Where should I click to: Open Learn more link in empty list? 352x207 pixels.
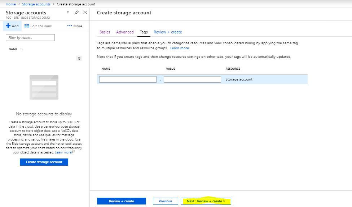63,152
